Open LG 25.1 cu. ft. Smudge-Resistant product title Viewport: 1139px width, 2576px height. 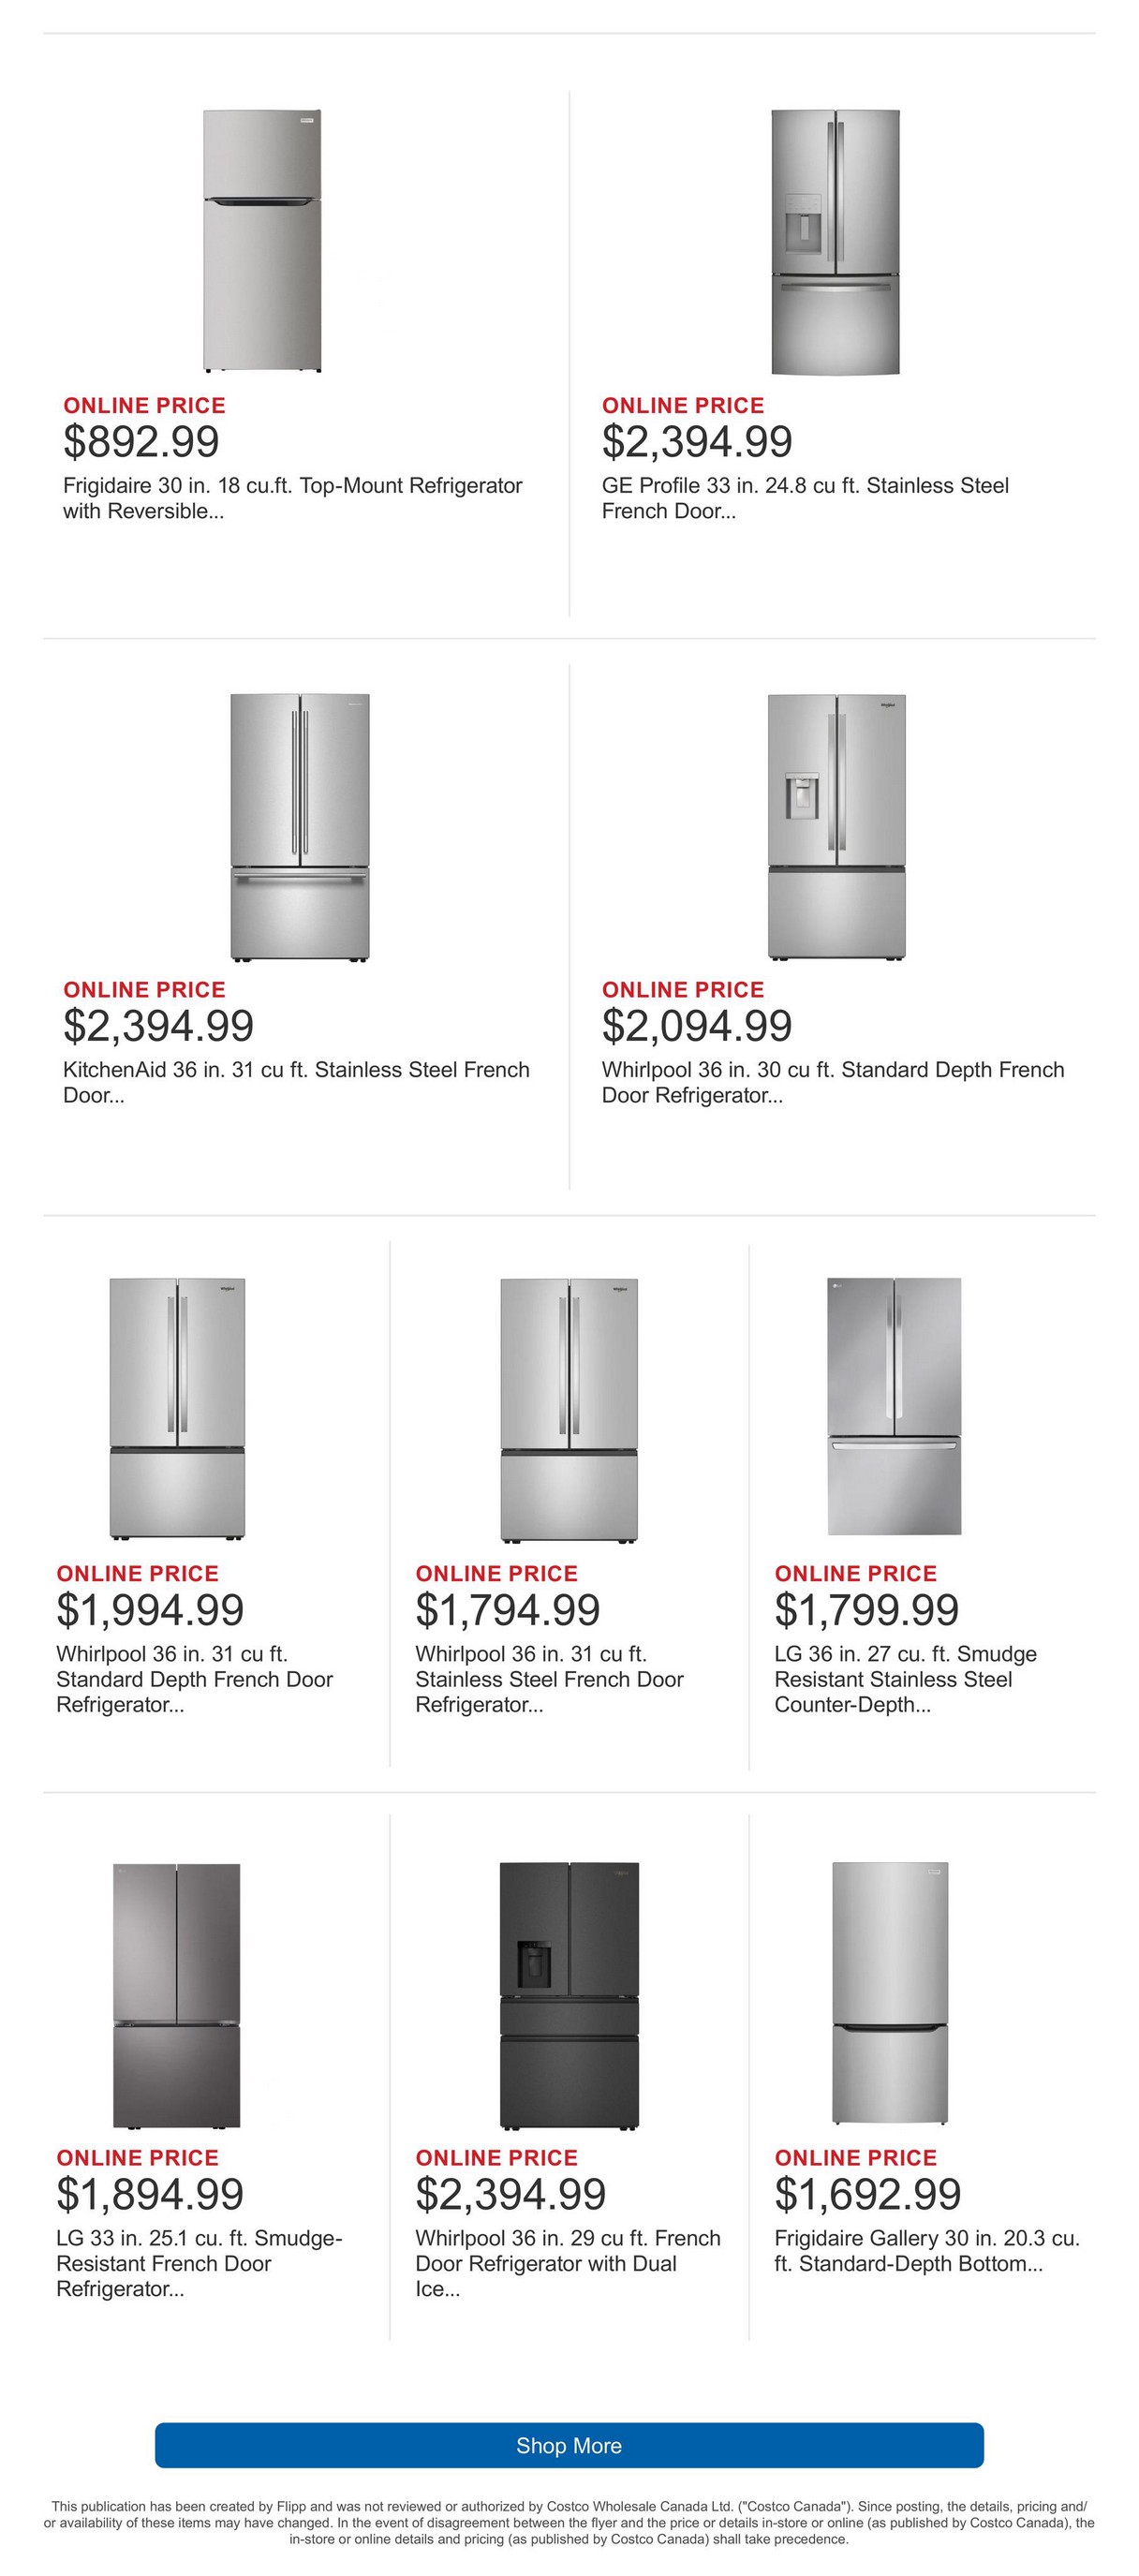(x=199, y=2263)
